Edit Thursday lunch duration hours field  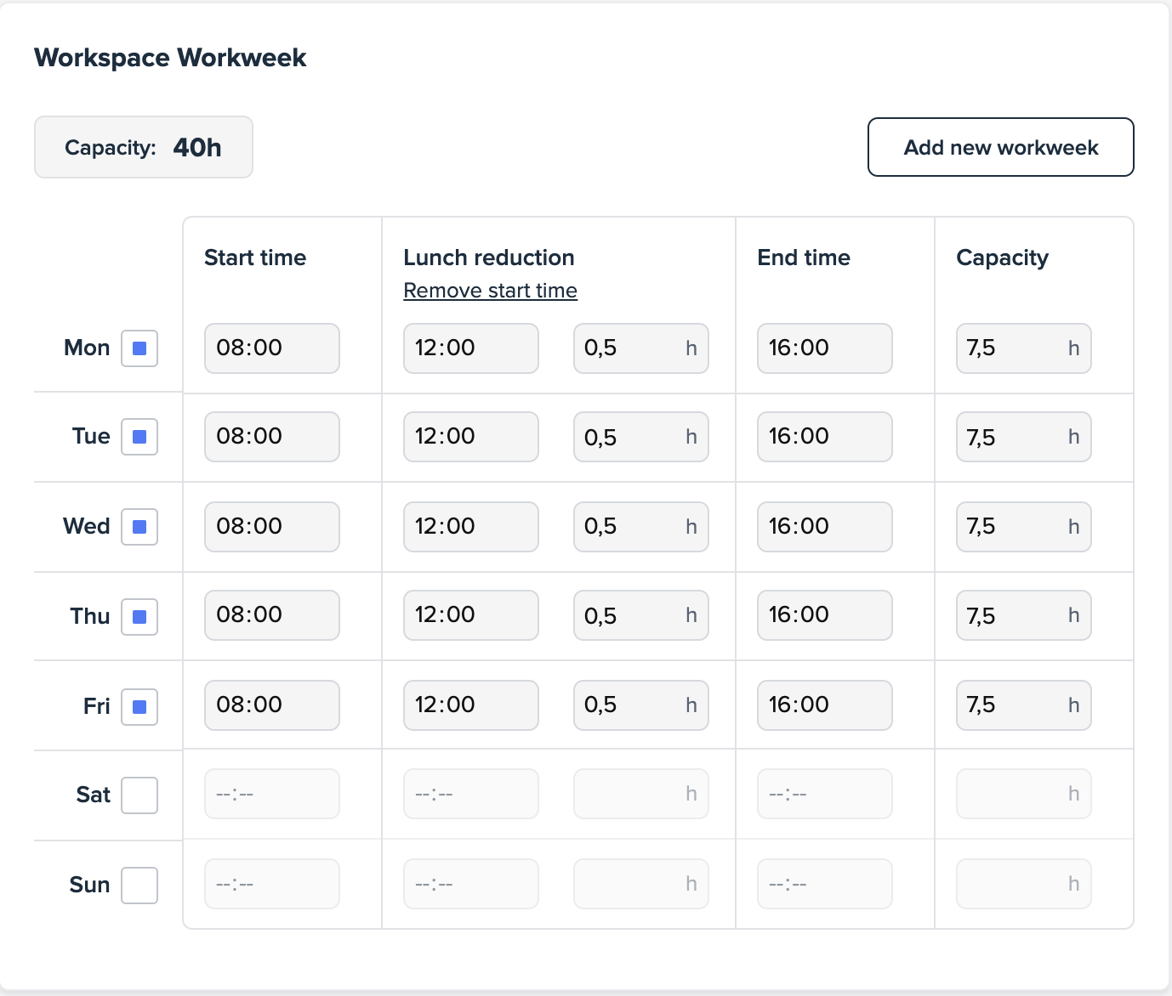point(631,616)
